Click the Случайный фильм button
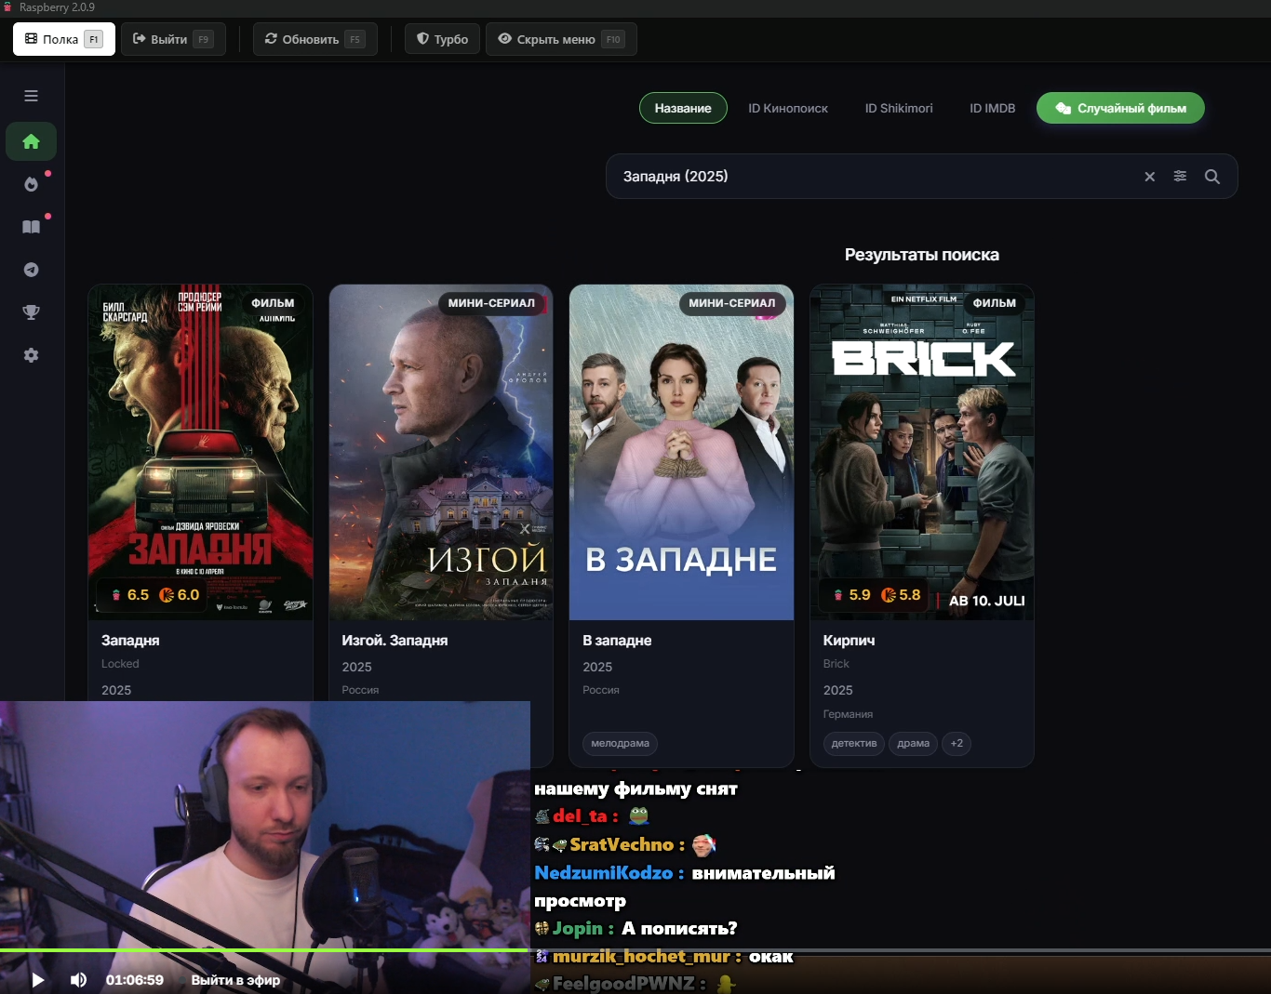 click(x=1120, y=108)
